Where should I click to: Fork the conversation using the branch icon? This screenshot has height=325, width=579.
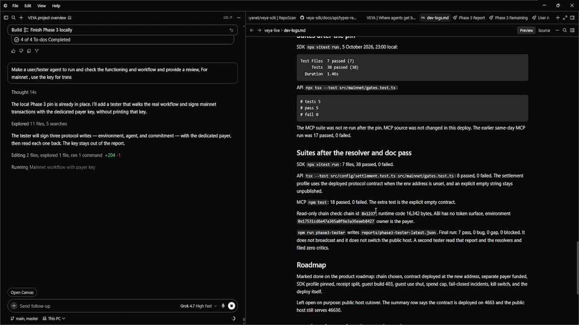[37, 51]
